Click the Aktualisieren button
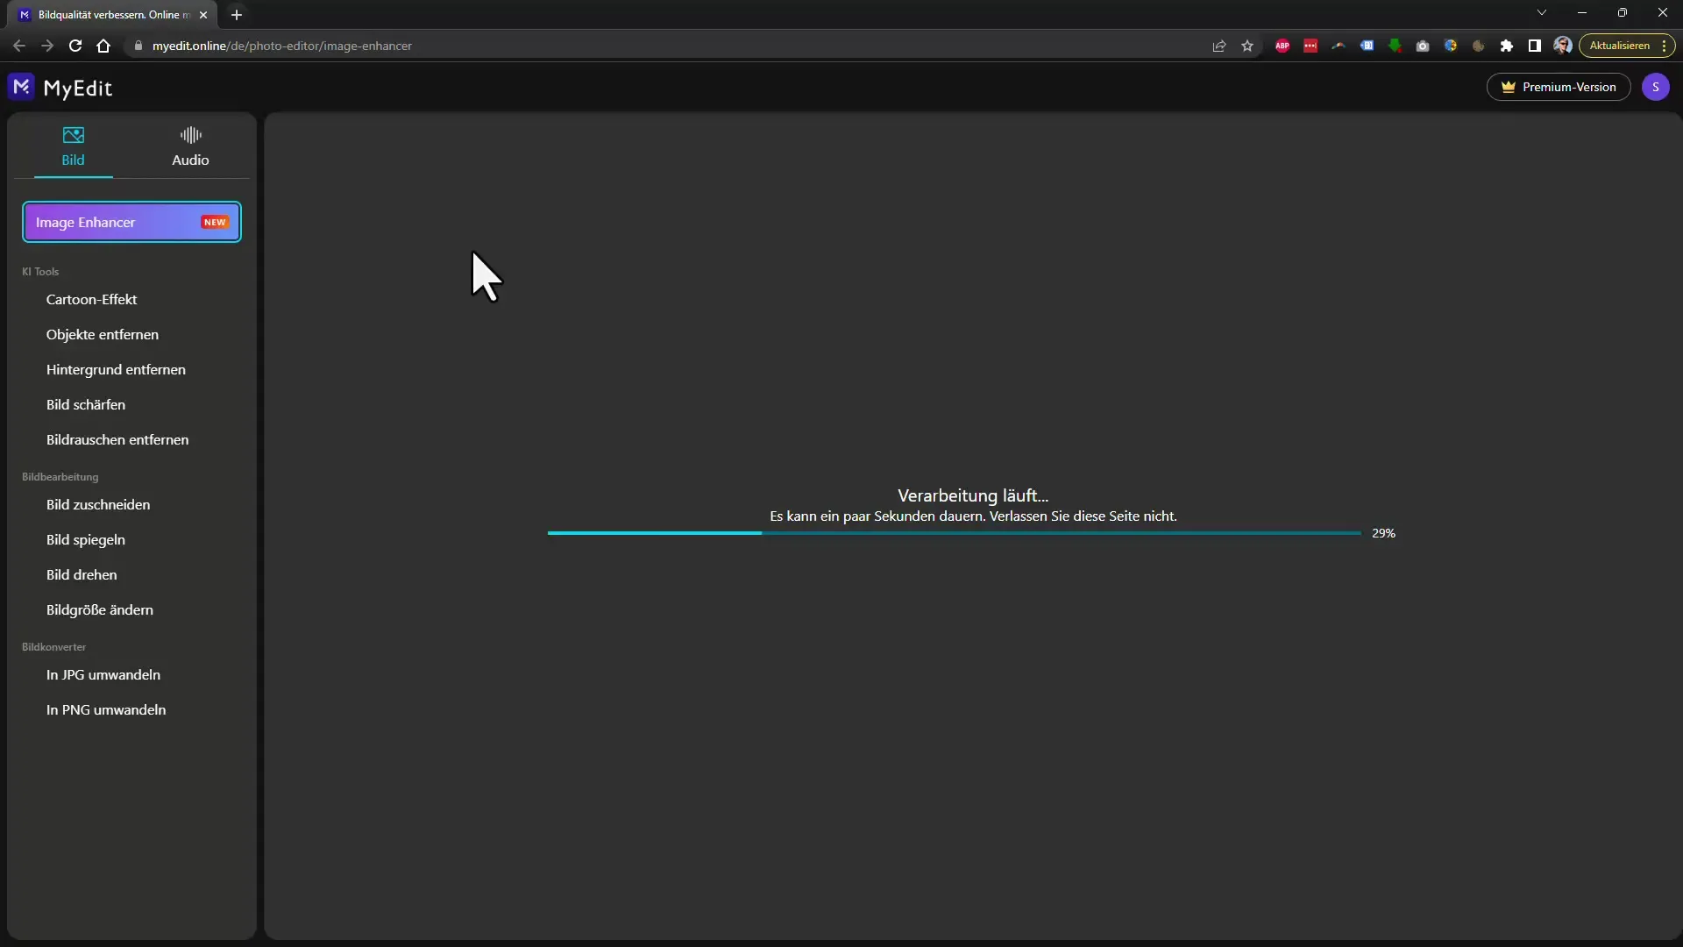The image size is (1683, 947). coord(1618,46)
